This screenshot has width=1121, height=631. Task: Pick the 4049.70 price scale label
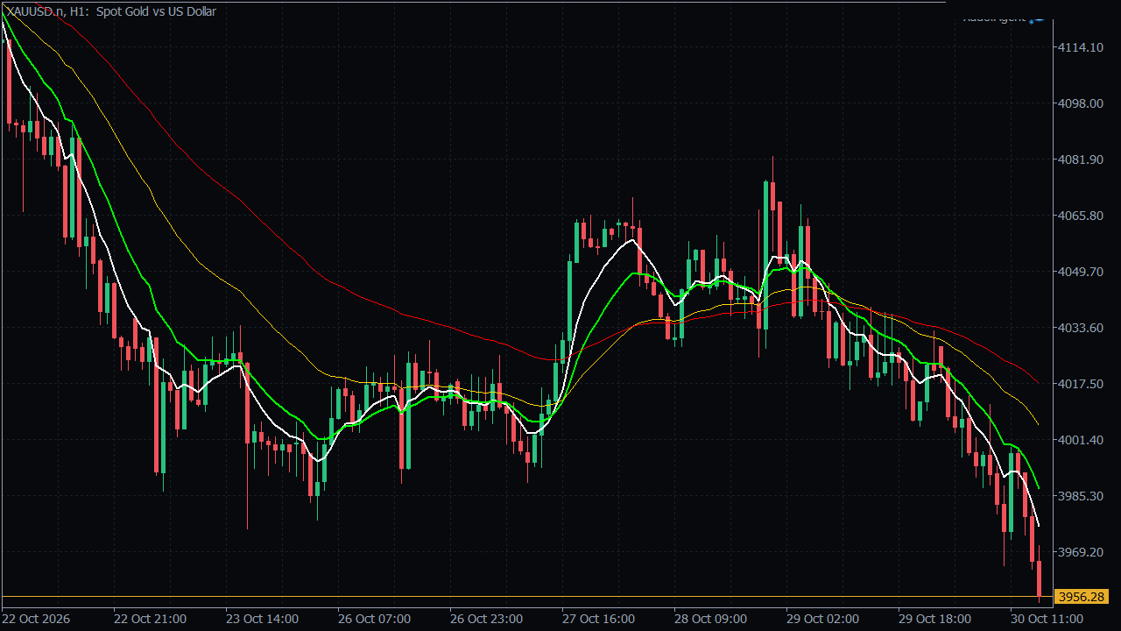[1081, 272]
